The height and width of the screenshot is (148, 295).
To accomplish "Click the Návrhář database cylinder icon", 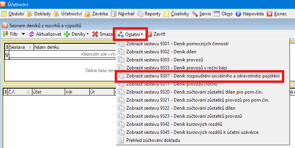I will pyautogui.click(x=114, y=14).
